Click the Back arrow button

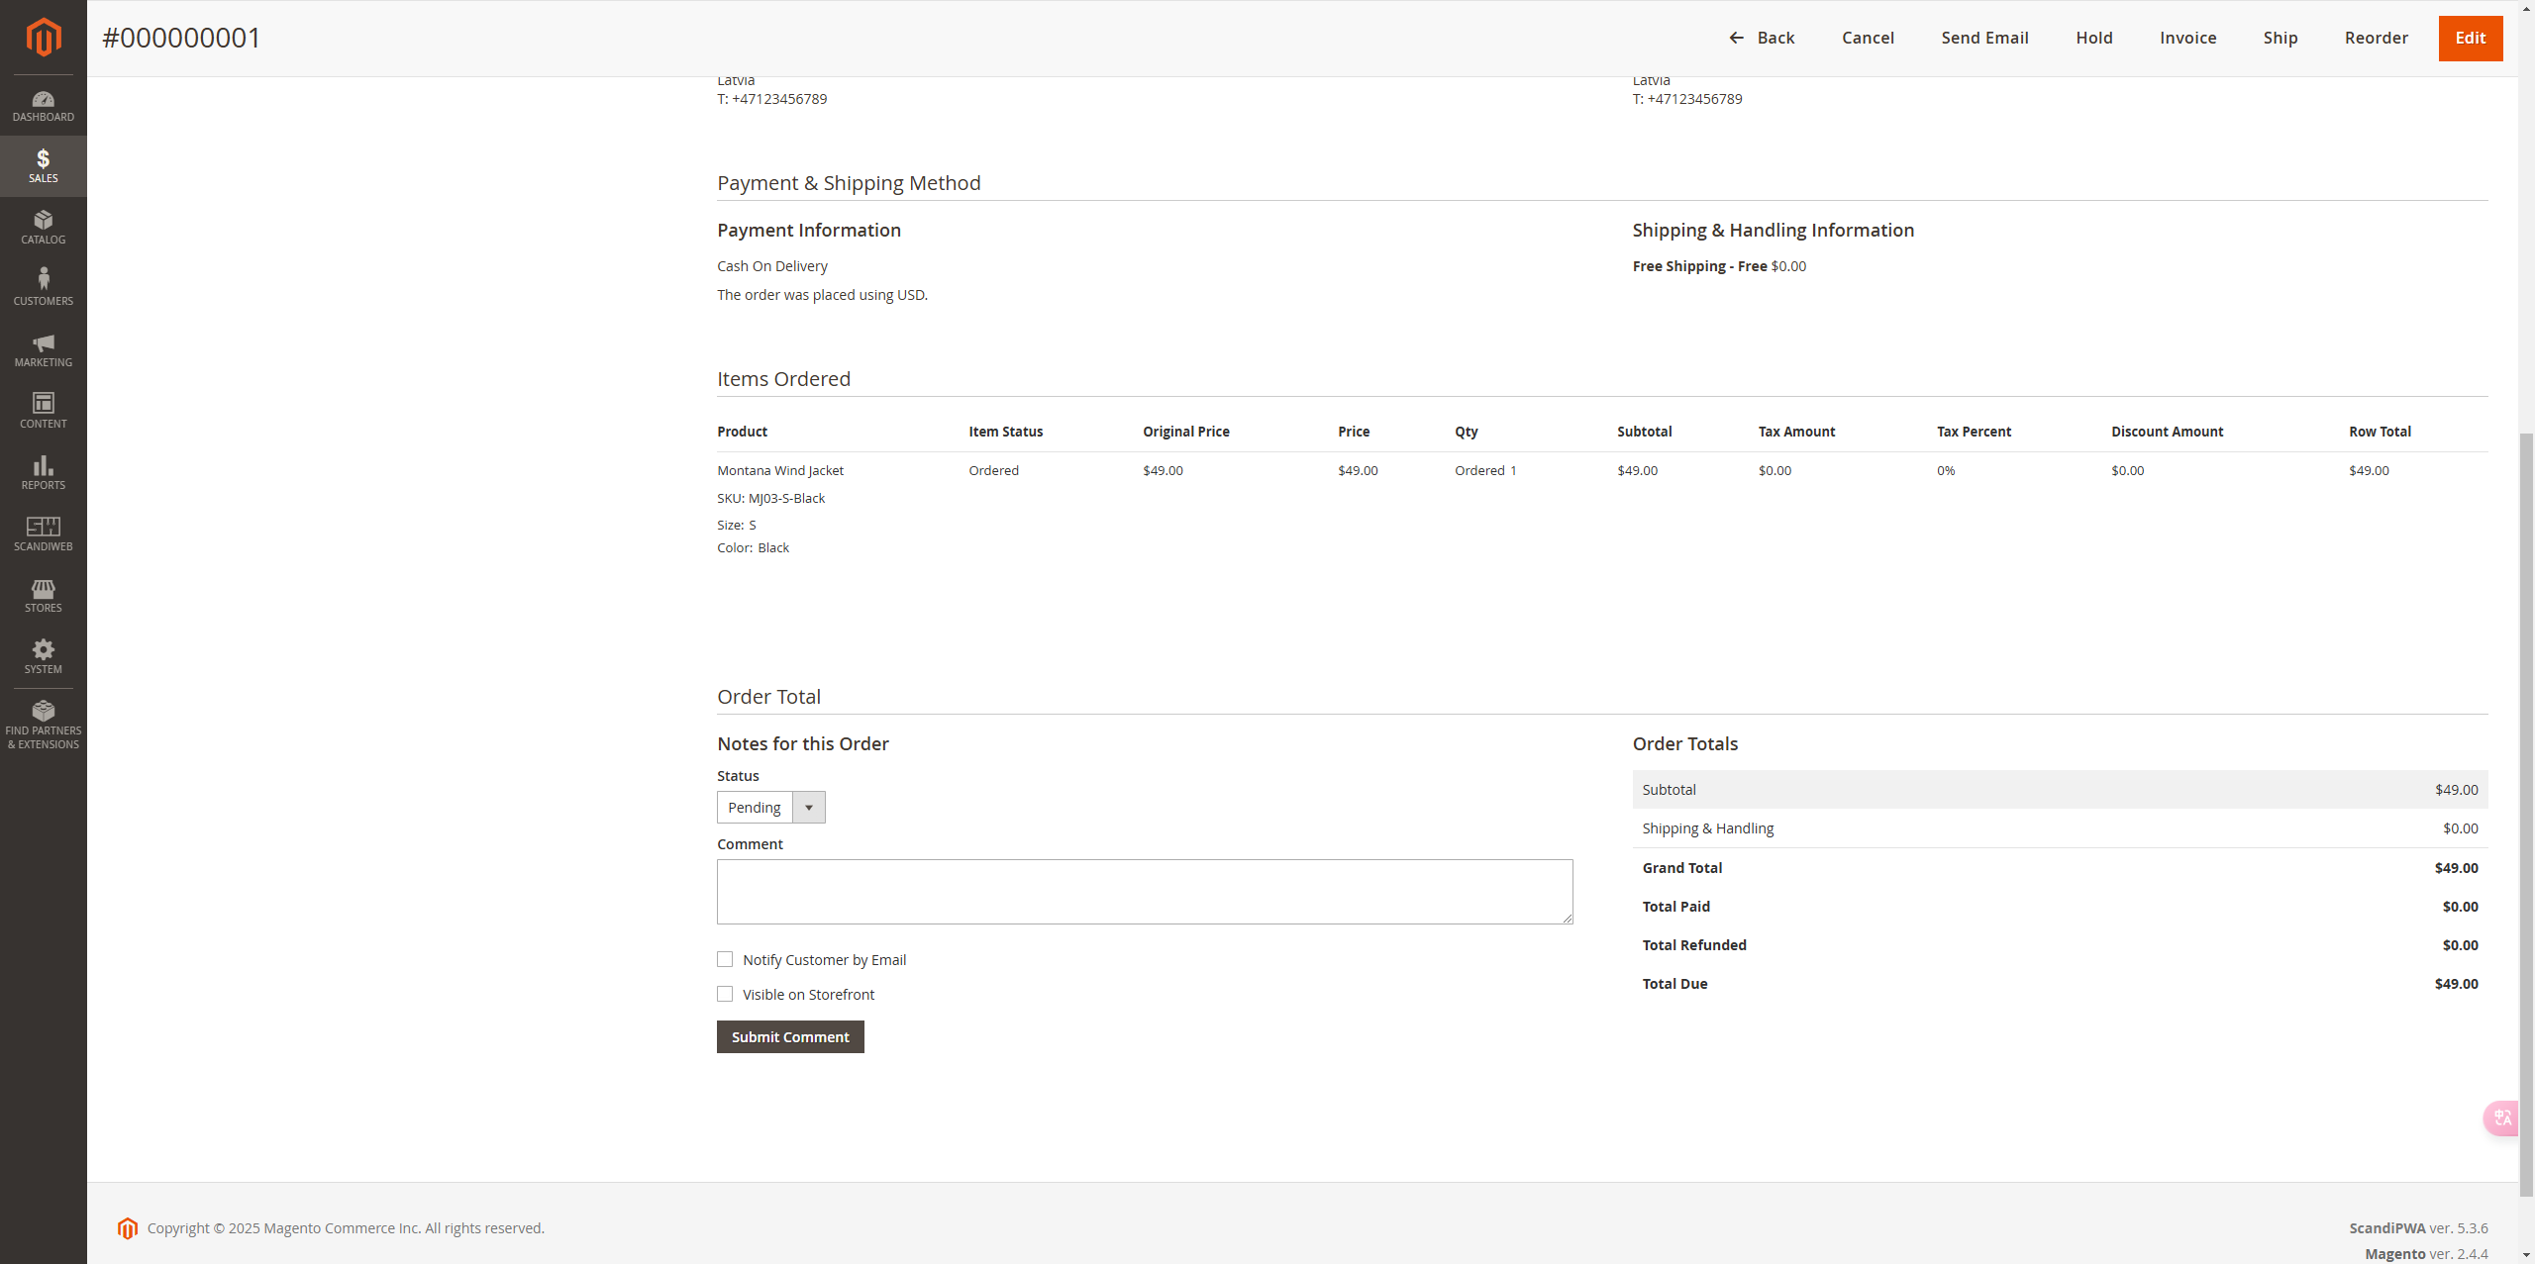click(x=1761, y=38)
